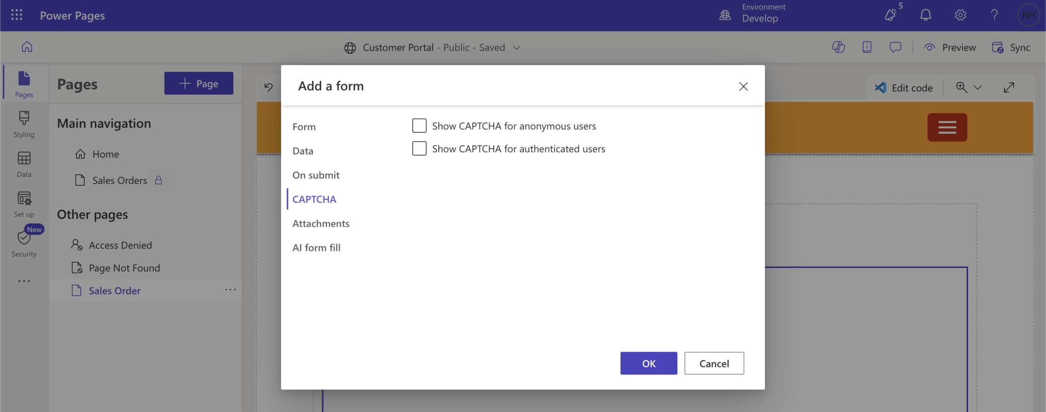Switch to the On submit tab
Image resolution: width=1046 pixels, height=412 pixels.
click(316, 175)
